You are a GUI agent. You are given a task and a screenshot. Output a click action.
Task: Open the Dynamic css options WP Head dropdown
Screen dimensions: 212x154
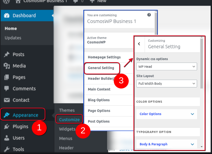(167, 67)
